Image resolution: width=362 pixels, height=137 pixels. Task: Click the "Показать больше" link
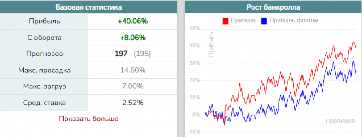88,119
